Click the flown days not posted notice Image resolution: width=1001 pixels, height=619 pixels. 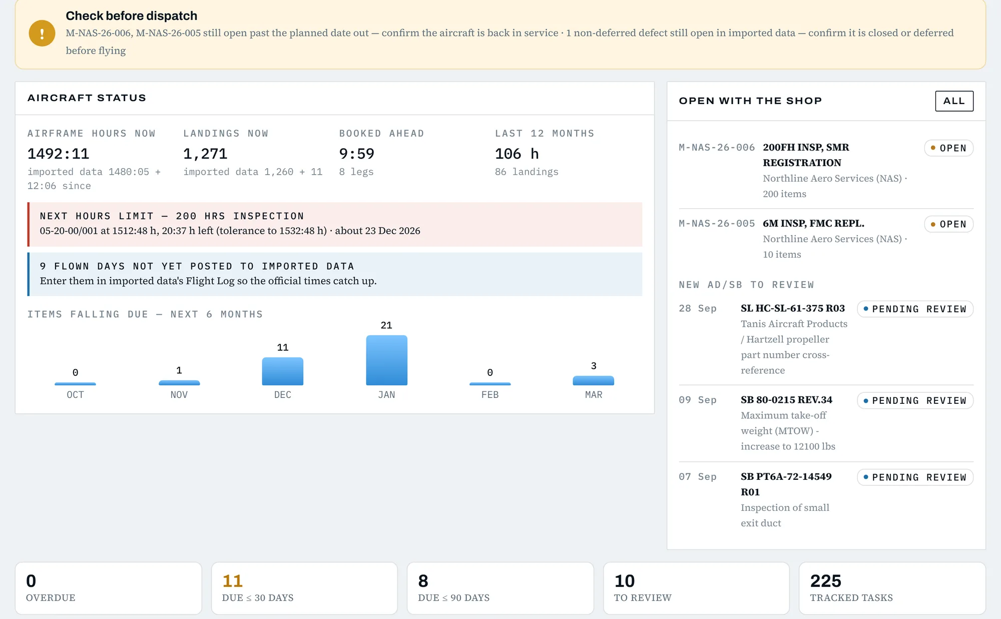(335, 274)
